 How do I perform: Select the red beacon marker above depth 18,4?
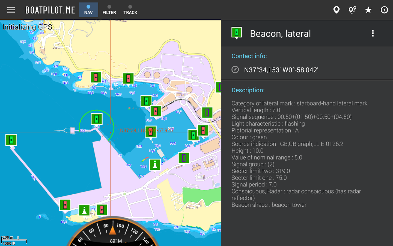pos(65,205)
